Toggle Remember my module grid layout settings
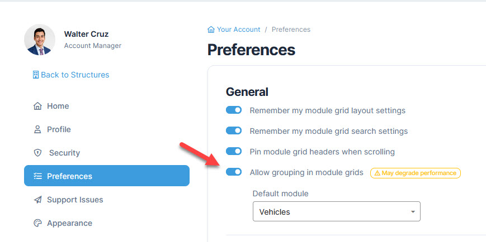Screen dimensions: 486x242 (x=234, y=110)
